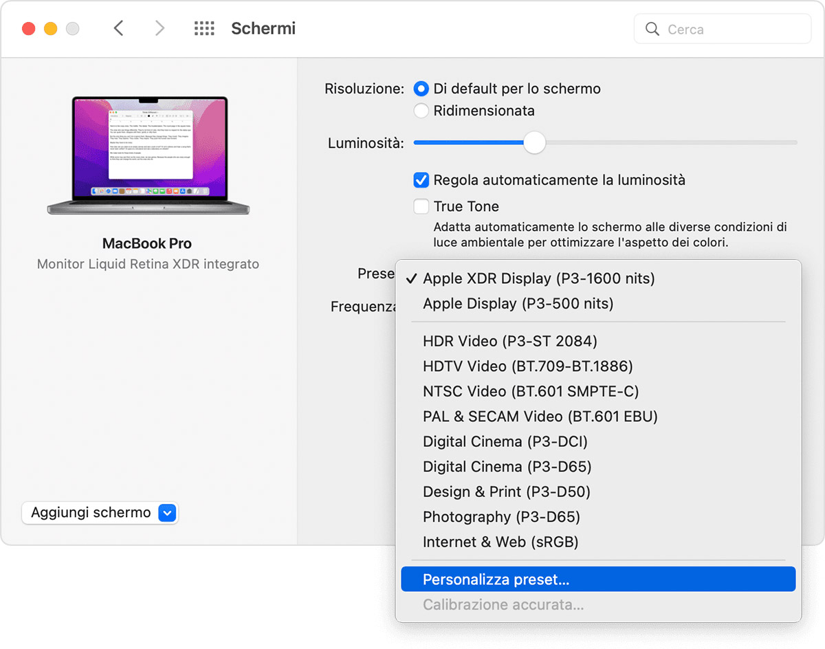This screenshot has height=649, width=825.
Task: Select 'HDTV Video (BT.709-BT.1886)' preset
Action: 527,366
